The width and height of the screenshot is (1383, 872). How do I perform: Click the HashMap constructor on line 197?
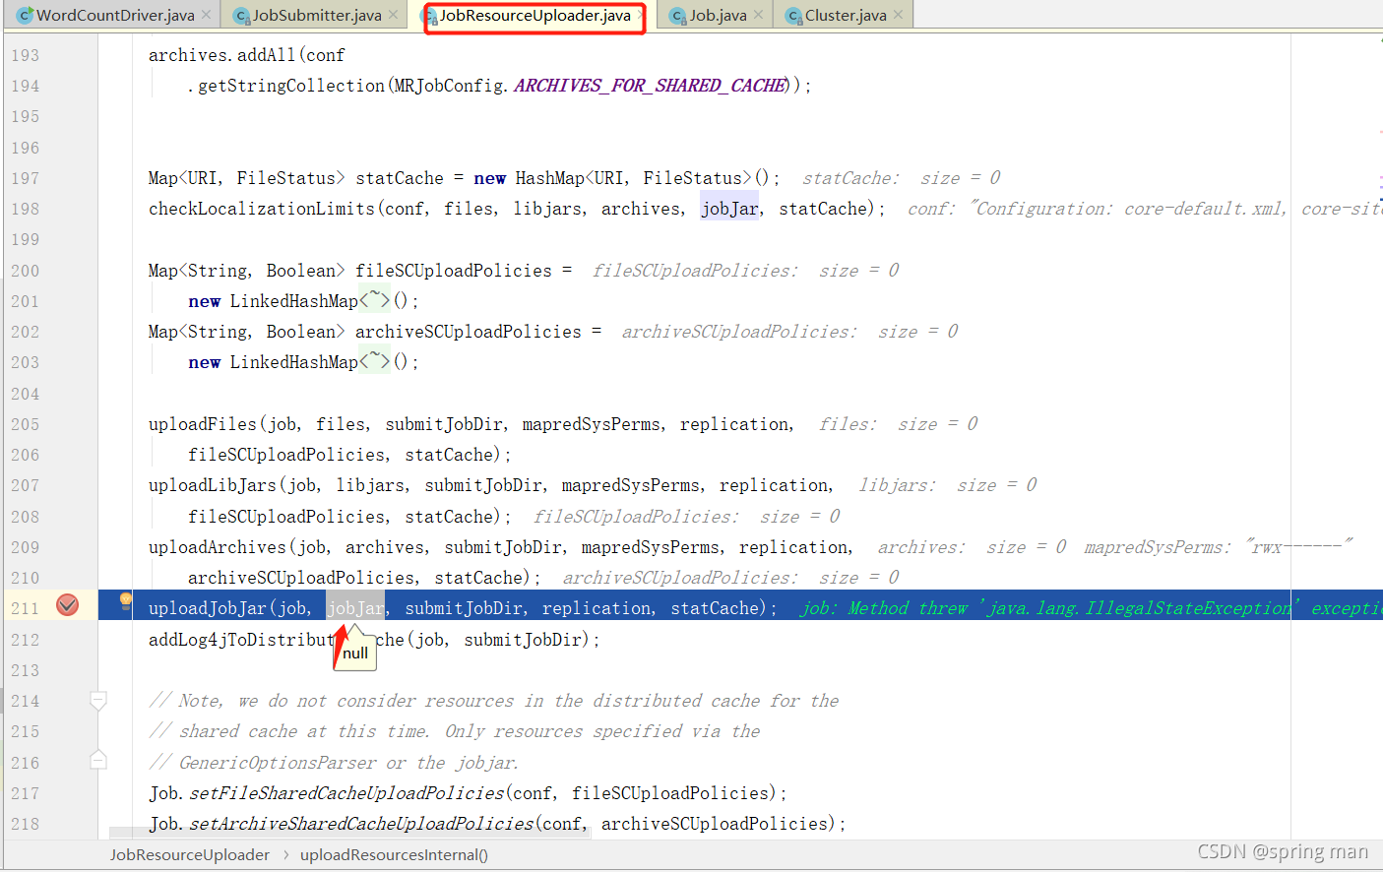tap(549, 178)
